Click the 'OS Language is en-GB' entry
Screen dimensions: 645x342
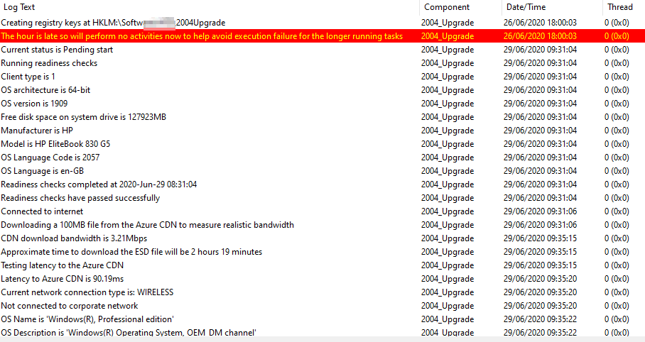43,171
